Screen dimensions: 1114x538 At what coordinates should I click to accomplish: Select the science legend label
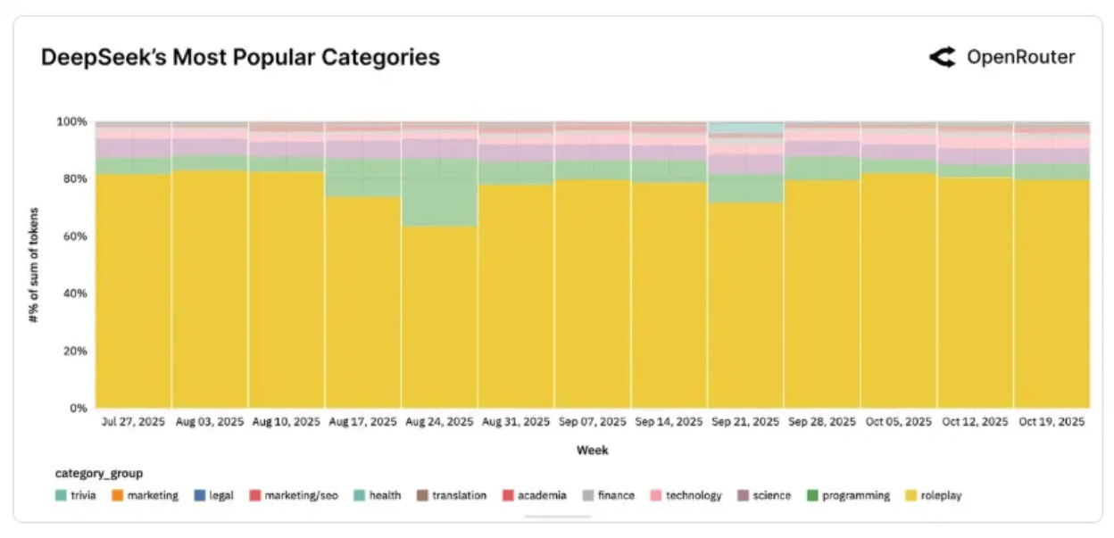click(x=771, y=495)
